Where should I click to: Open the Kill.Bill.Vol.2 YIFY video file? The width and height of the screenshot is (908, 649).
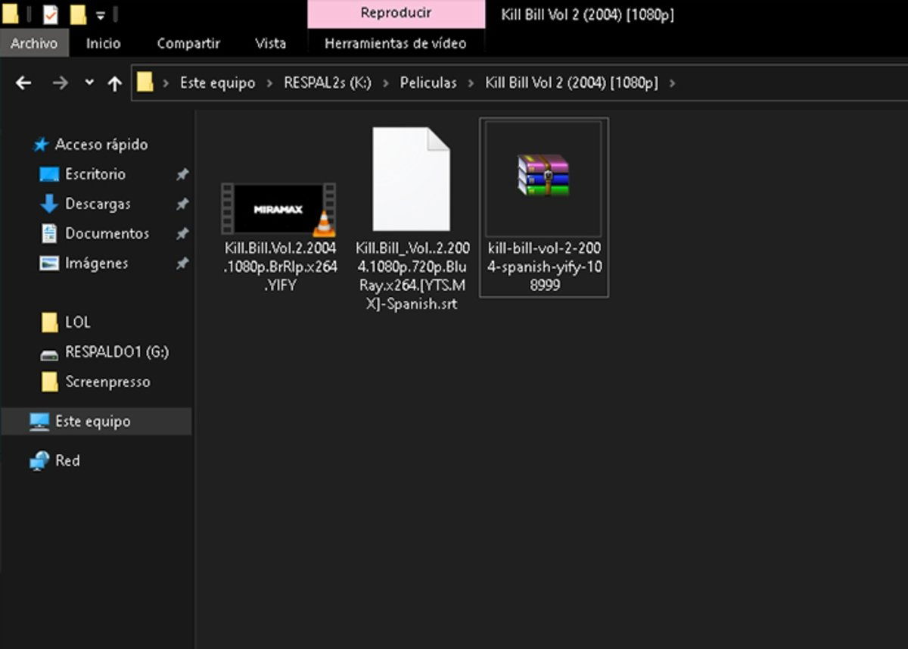point(278,209)
